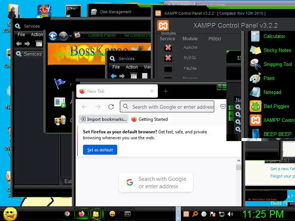Click the Action Center flag tray icon
This screenshot has width=295, height=221.
pyautogui.click(x=213, y=214)
